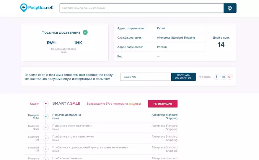Click the Posylka.net logo

[37, 8]
